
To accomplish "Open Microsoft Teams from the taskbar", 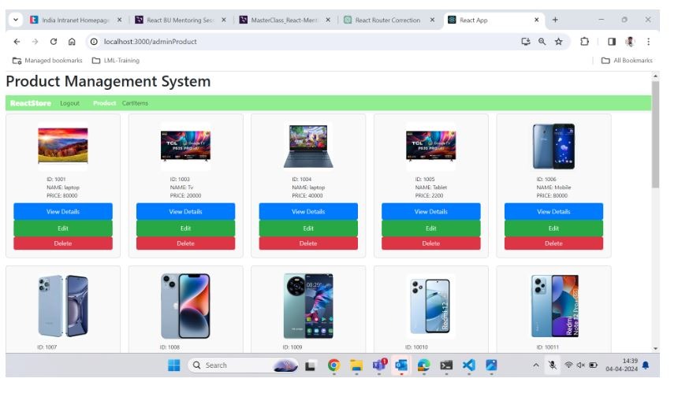I will point(379,366).
